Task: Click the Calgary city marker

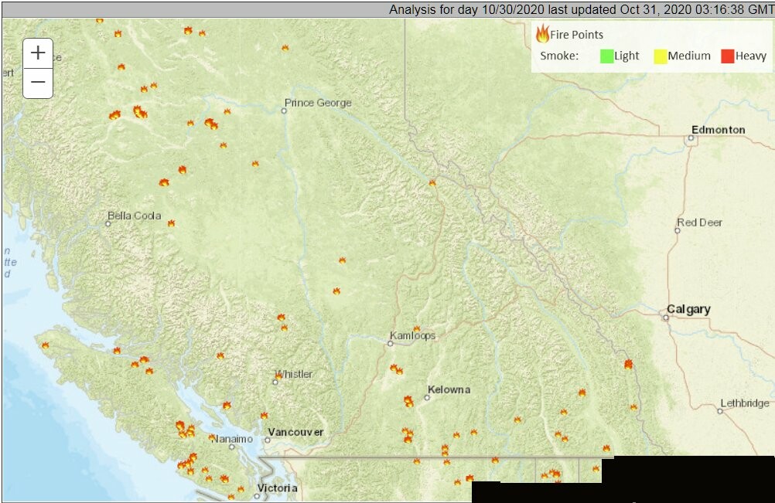Action: pyautogui.click(x=665, y=316)
